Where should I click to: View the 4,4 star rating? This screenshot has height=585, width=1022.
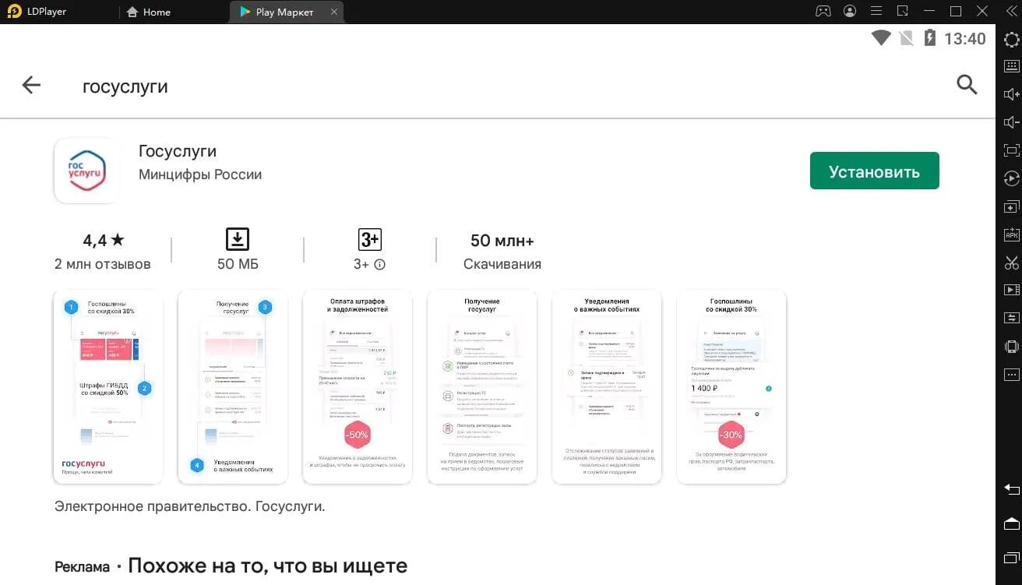point(104,240)
